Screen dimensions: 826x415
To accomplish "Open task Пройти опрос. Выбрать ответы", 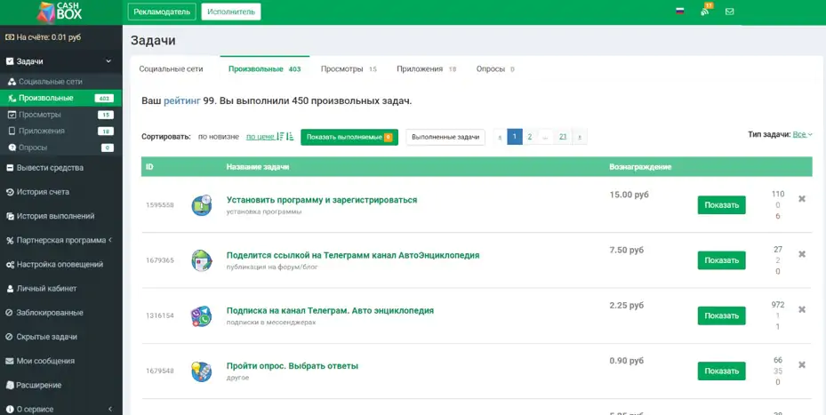I will point(293,366).
